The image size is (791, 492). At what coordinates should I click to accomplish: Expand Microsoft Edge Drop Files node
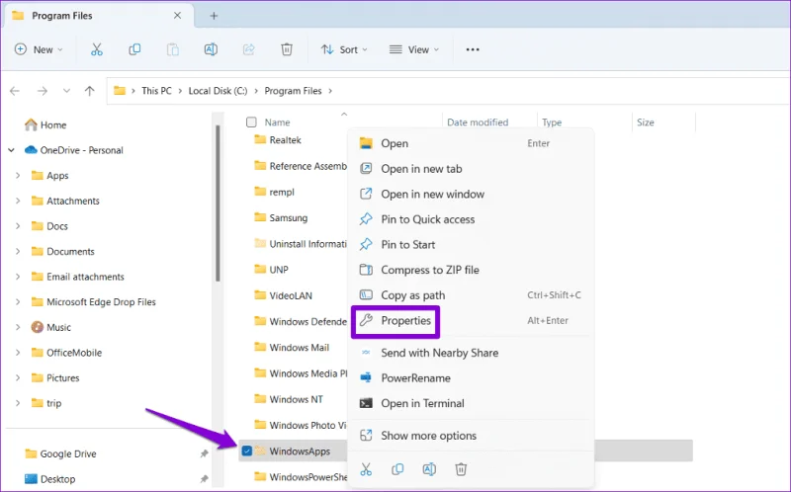click(18, 301)
